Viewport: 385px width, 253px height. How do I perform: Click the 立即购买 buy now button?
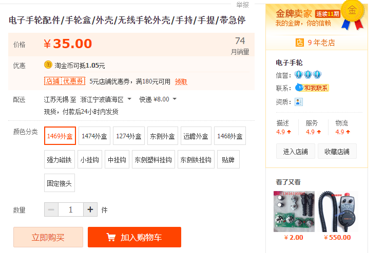tap(48, 237)
